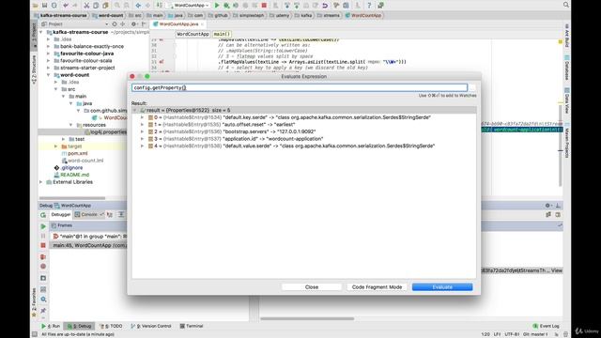601x338 pixels.
Task: Toggle tool window bars at bottom-left corner
Action: point(35,334)
